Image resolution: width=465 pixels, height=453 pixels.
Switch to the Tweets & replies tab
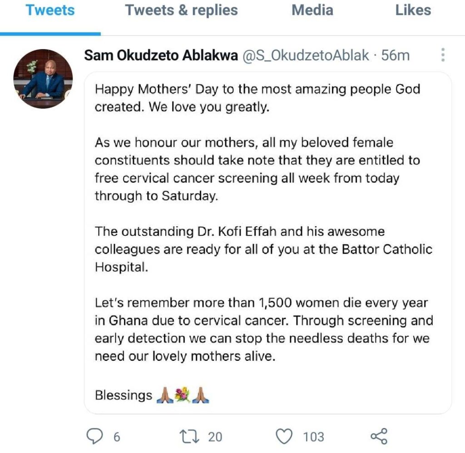tap(182, 10)
